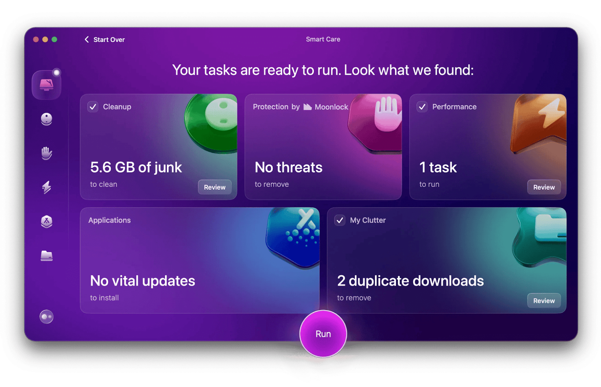Open the Assistant icon at sidebar bottom
This screenshot has height=387, width=601.
pos(46,317)
